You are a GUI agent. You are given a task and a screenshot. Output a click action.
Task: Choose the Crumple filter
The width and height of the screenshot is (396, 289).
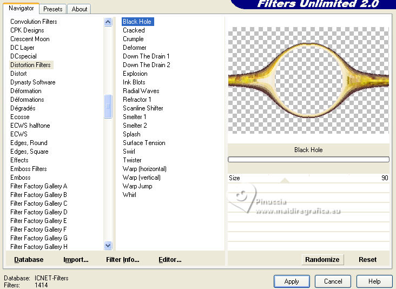tap(133, 39)
